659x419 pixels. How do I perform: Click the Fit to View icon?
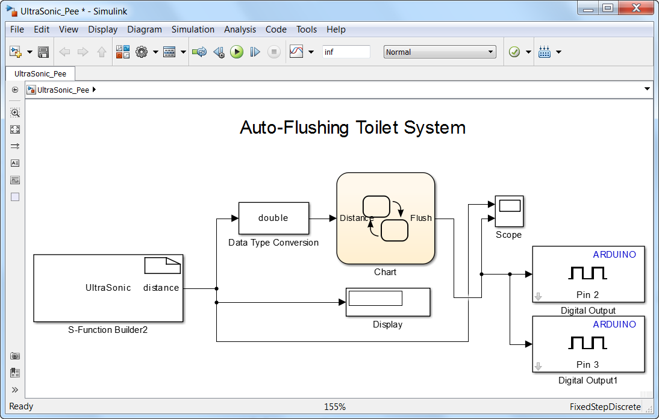point(15,129)
